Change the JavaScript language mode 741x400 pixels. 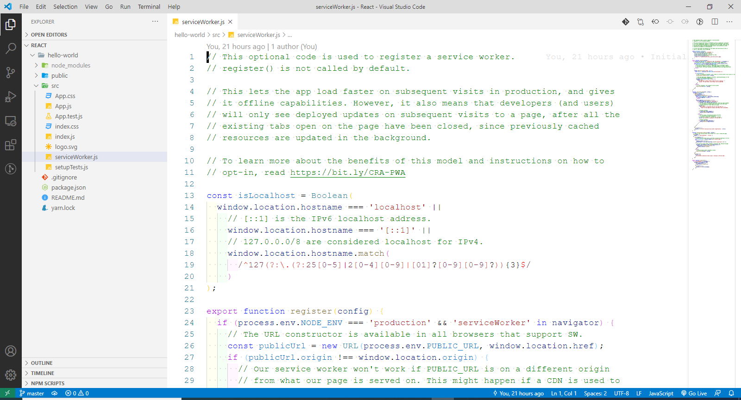pos(661,394)
